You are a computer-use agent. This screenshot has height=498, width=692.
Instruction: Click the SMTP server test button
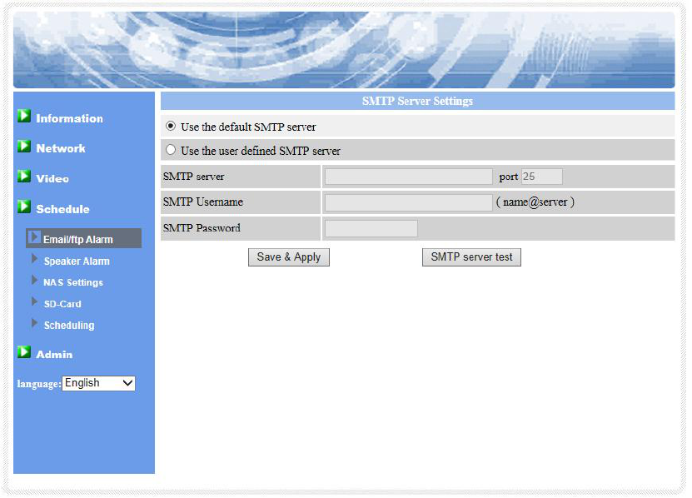click(x=471, y=257)
